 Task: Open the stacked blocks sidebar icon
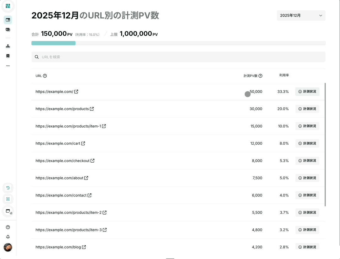[x=8, y=46]
